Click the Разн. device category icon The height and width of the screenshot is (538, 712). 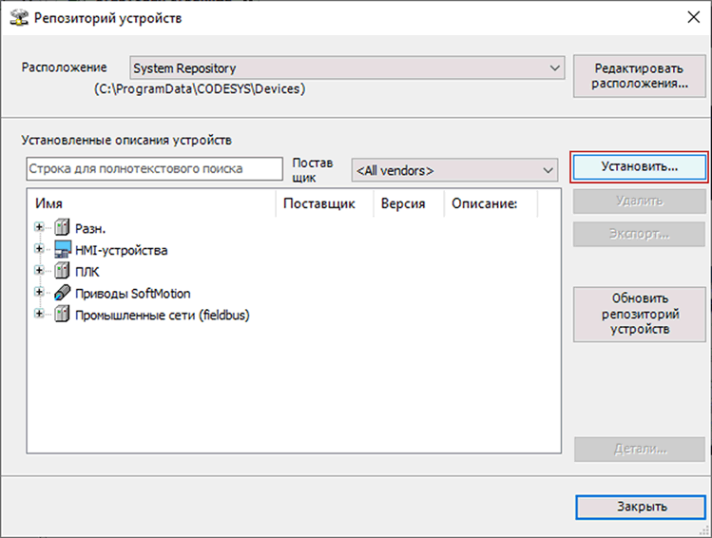[62, 227]
